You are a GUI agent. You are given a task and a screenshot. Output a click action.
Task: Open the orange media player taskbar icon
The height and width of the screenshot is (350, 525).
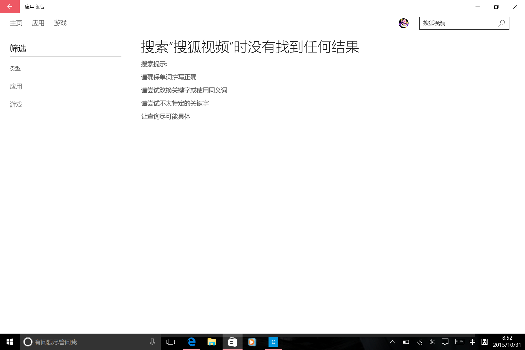click(252, 342)
